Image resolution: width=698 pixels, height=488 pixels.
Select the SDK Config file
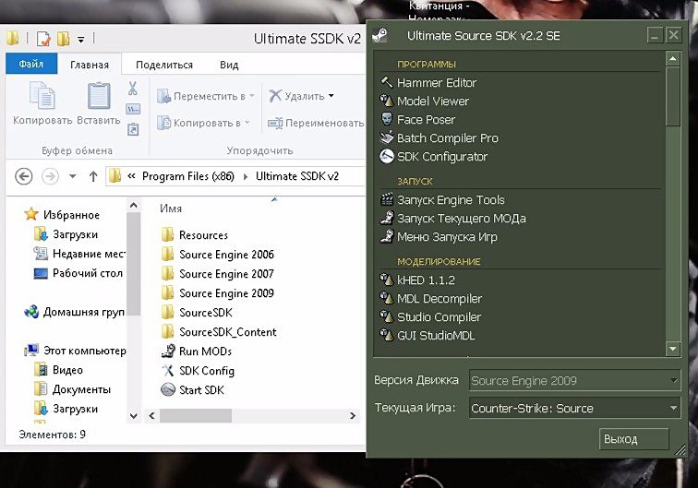click(x=198, y=371)
